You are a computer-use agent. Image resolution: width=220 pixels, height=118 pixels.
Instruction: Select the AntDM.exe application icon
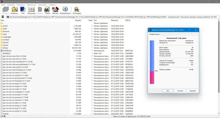(2, 51)
